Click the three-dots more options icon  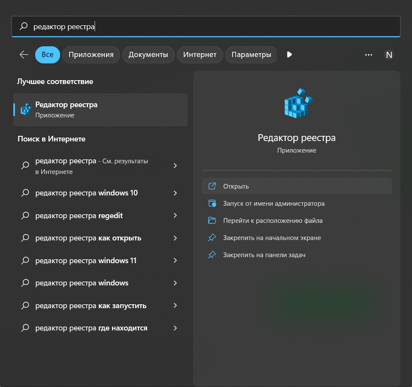point(368,55)
